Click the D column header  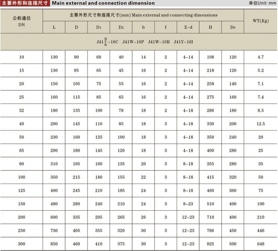pyautogui.click(x=76, y=27)
